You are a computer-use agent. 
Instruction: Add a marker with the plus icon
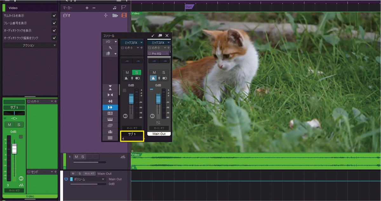pyautogui.click(x=87, y=8)
